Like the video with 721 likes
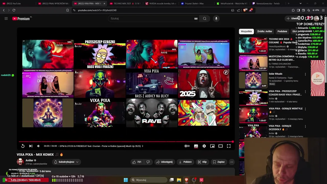 [137, 162]
